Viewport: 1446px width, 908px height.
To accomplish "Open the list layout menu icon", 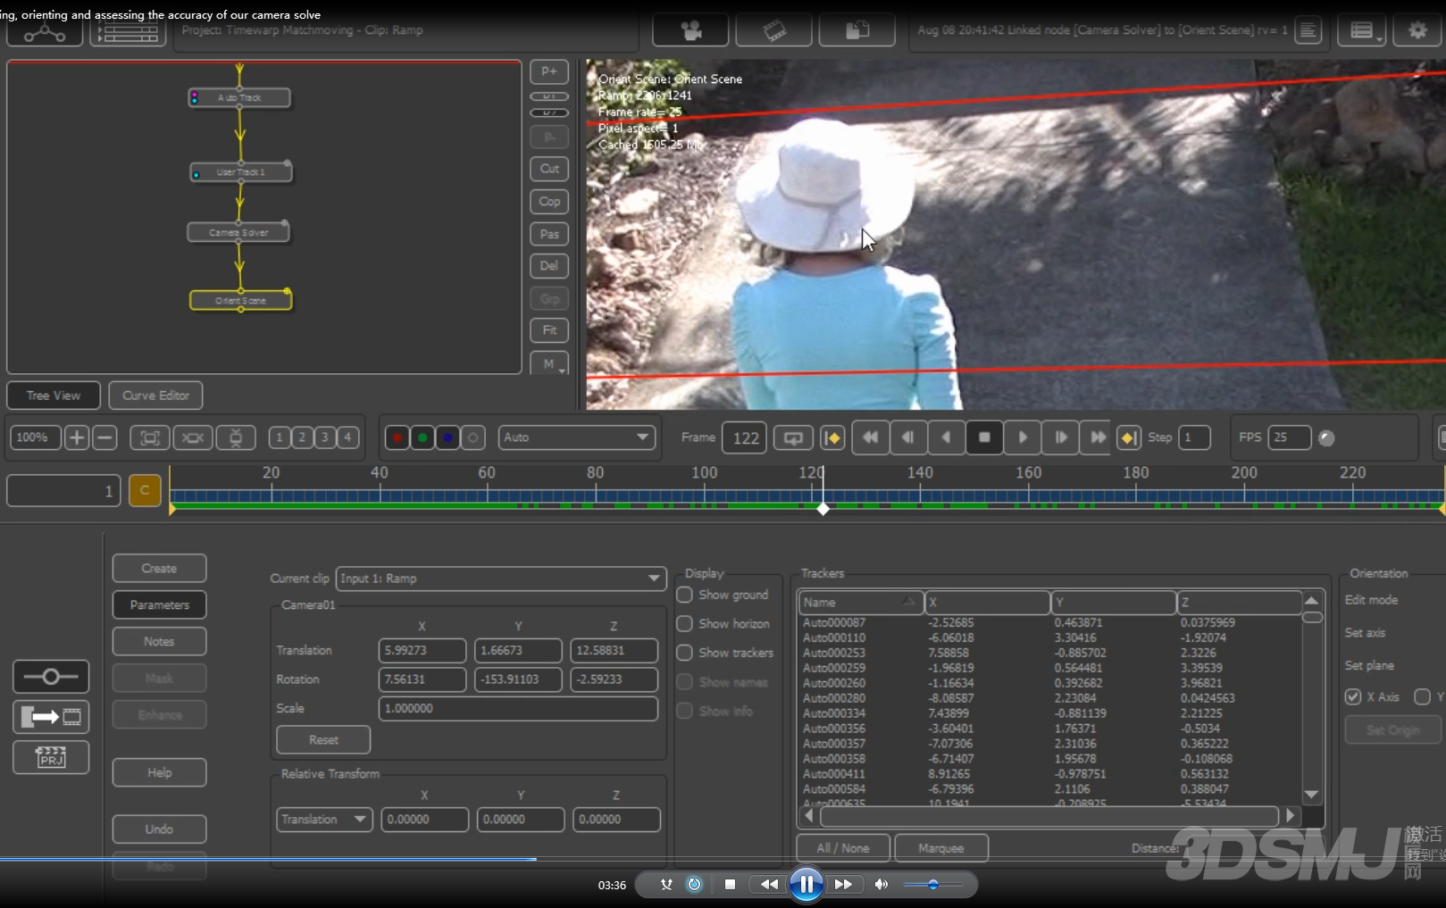I will pos(1362,30).
